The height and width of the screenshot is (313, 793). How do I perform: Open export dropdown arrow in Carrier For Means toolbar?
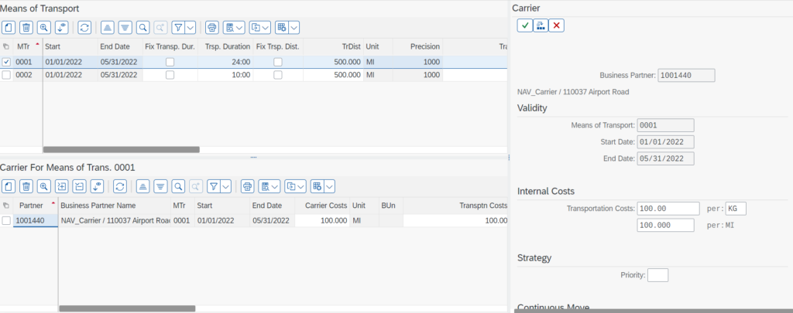pyautogui.click(x=300, y=186)
